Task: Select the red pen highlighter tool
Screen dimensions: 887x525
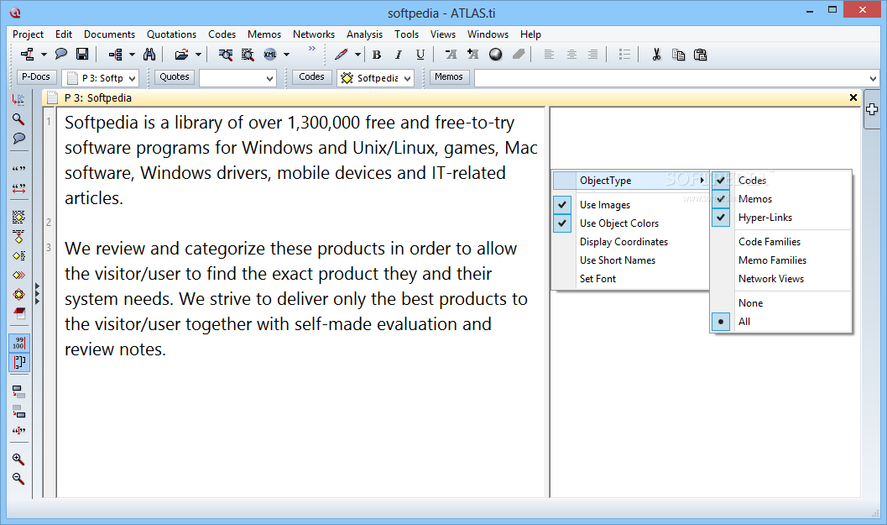Action: tap(341, 55)
